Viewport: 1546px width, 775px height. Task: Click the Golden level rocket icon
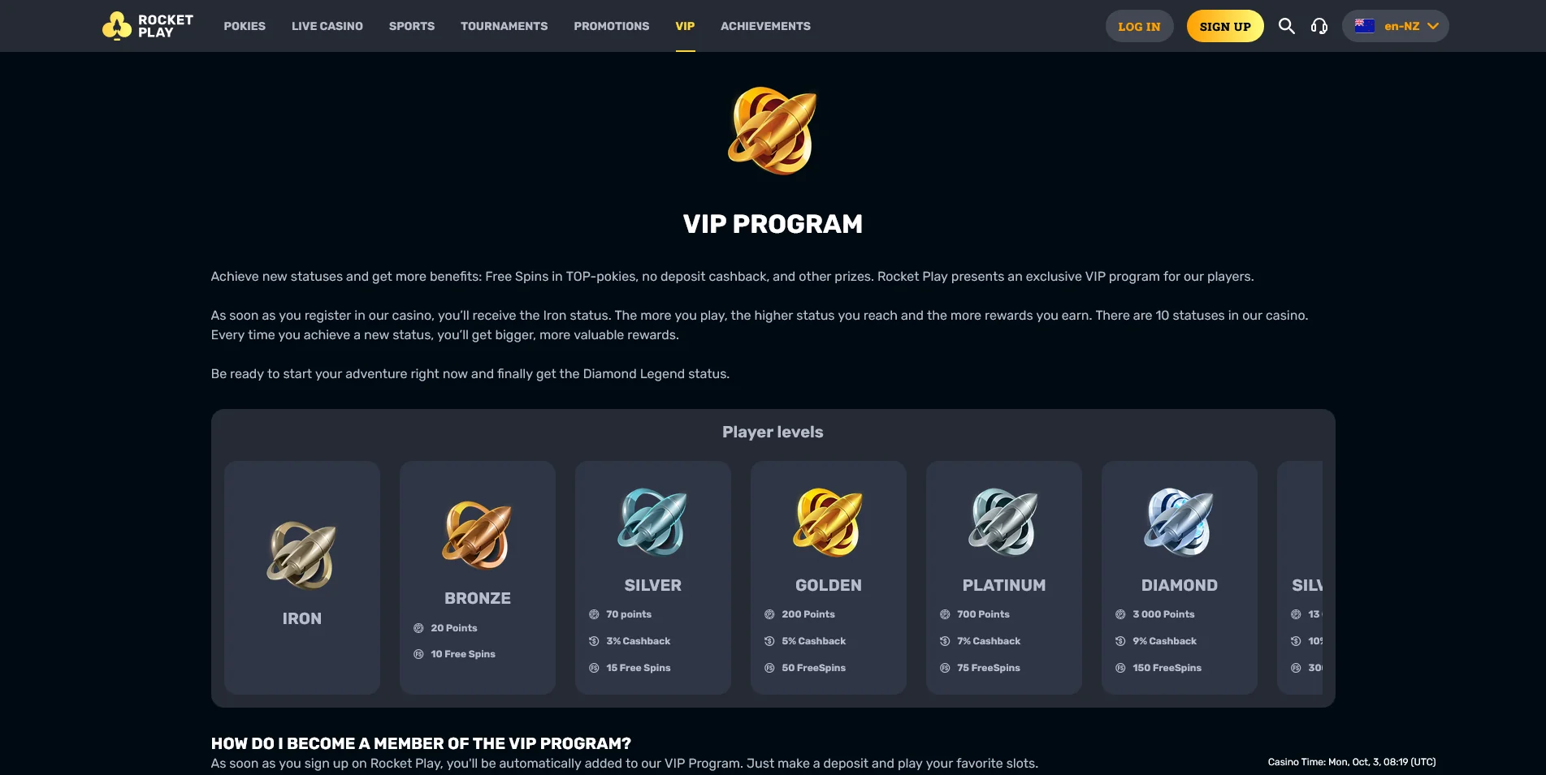click(x=828, y=522)
